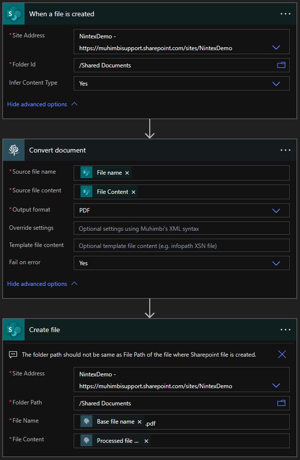Expand the Site Address dropdown in Create file
Image resolution: width=300 pixels, height=460 pixels.
pyautogui.click(x=276, y=385)
